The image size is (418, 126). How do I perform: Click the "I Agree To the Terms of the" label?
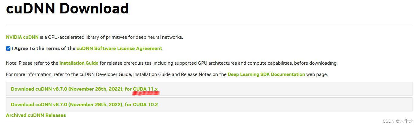(44, 49)
